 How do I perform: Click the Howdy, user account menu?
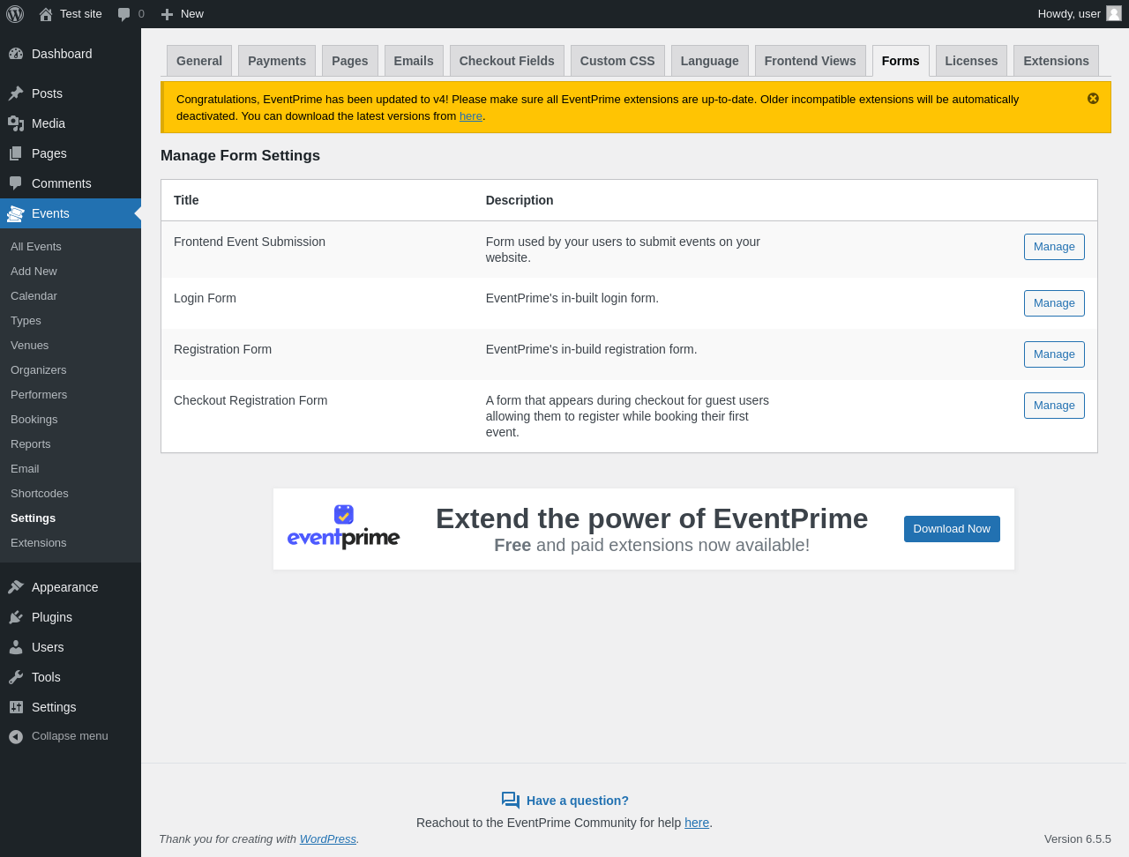click(x=1080, y=14)
